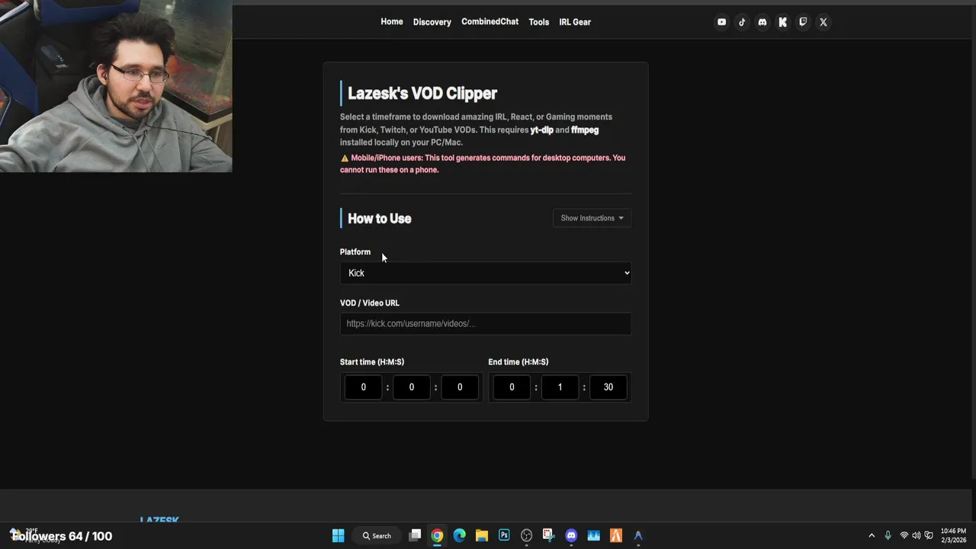Open File Explorer from the taskbar
This screenshot has width=976, height=549.
pyautogui.click(x=482, y=535)
